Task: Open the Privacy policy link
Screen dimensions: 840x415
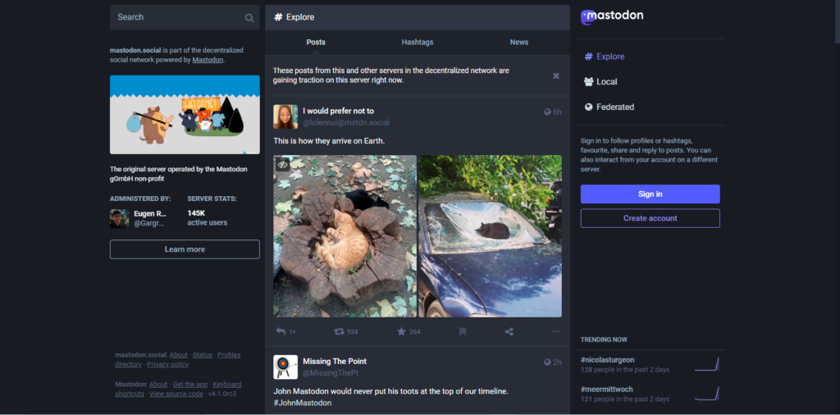Action: pos(167,365)
